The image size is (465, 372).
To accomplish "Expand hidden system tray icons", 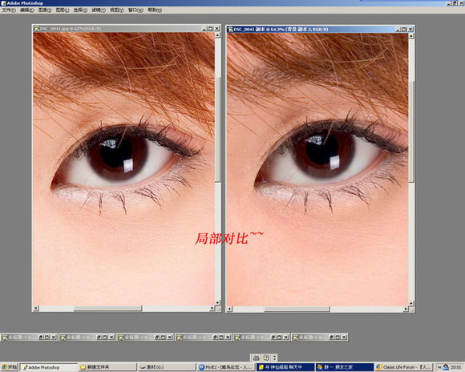I will click(439, 367).
